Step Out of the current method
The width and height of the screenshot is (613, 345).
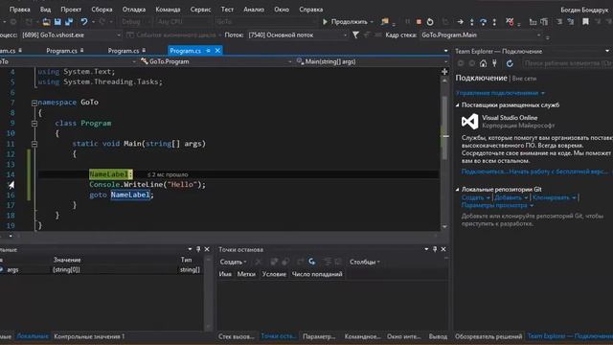click(x=494, y=22)
